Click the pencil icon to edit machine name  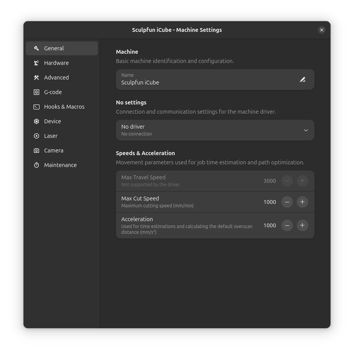coord(303,79)
